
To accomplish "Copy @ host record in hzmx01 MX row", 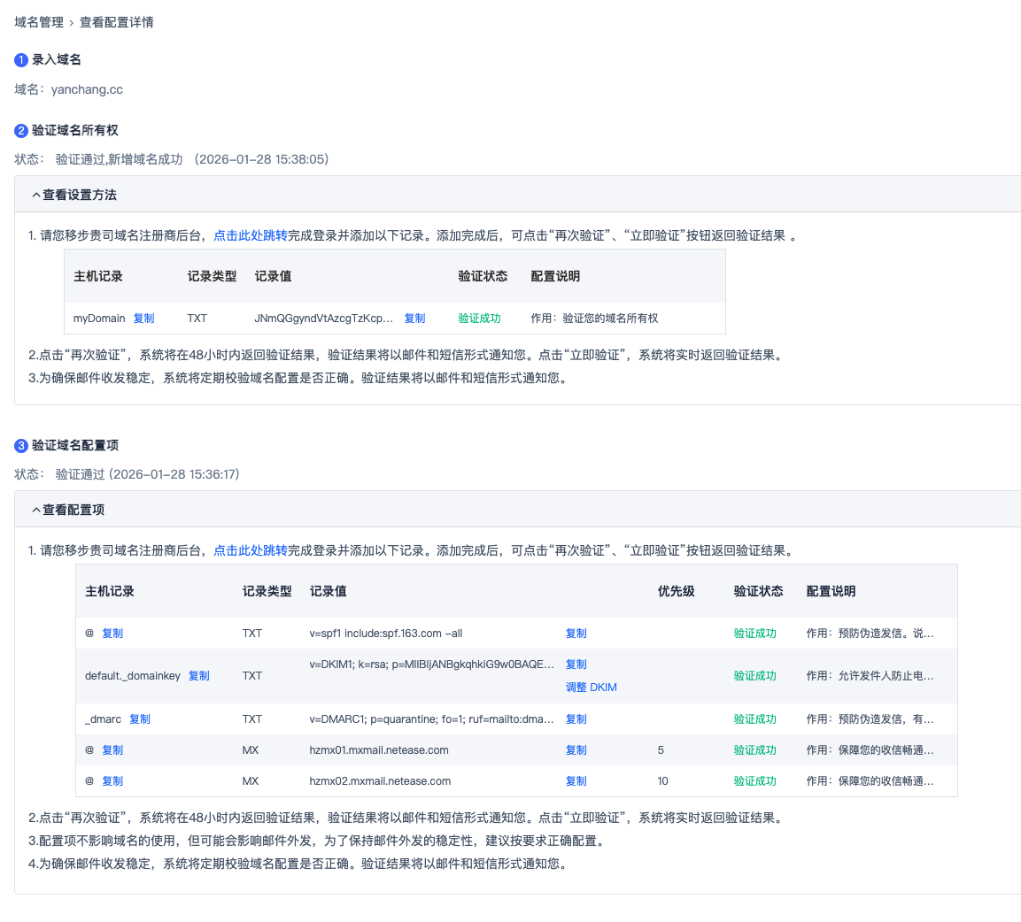I will point(112,750).
